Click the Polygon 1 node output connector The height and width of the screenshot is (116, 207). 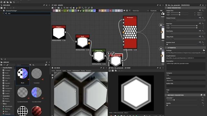click(65, 32)
